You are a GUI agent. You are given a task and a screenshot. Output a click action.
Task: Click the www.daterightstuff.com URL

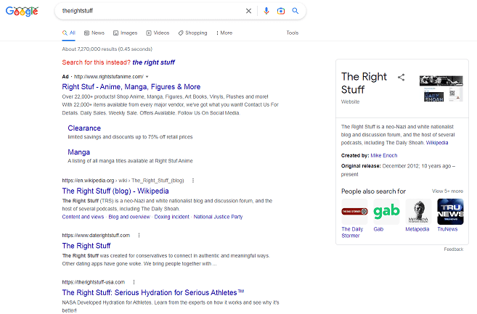(96, 235)
